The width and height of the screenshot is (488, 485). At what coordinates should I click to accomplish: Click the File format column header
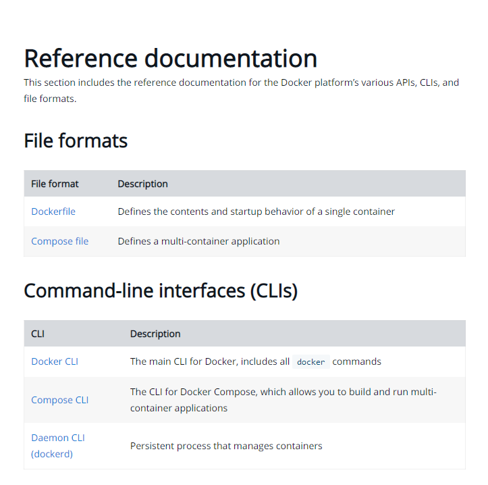(x=55, y=184)
